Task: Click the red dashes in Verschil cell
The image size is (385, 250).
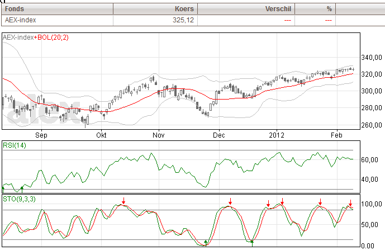Action: (288, 20)
